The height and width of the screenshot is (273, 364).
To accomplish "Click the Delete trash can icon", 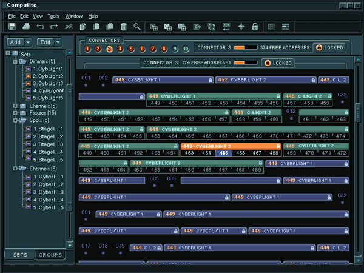I will 124,27.
